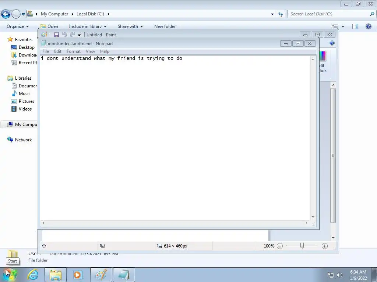Image resolution: width=377 pixels, height=282 pixels.
Task: Open Windows Media Player from the taskbar
Action: point(78,275)
